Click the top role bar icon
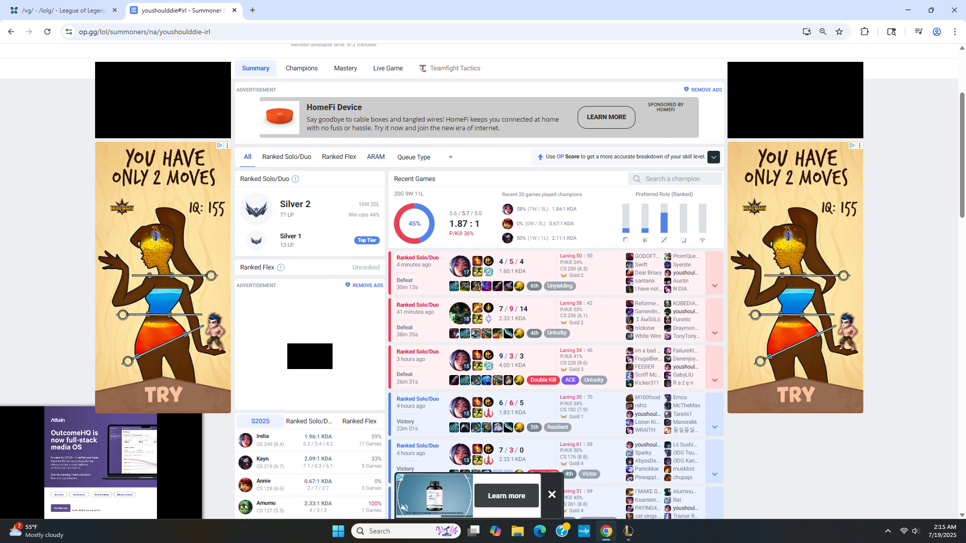The width and height of the screenshot is (966, 543). coord(625,240)
